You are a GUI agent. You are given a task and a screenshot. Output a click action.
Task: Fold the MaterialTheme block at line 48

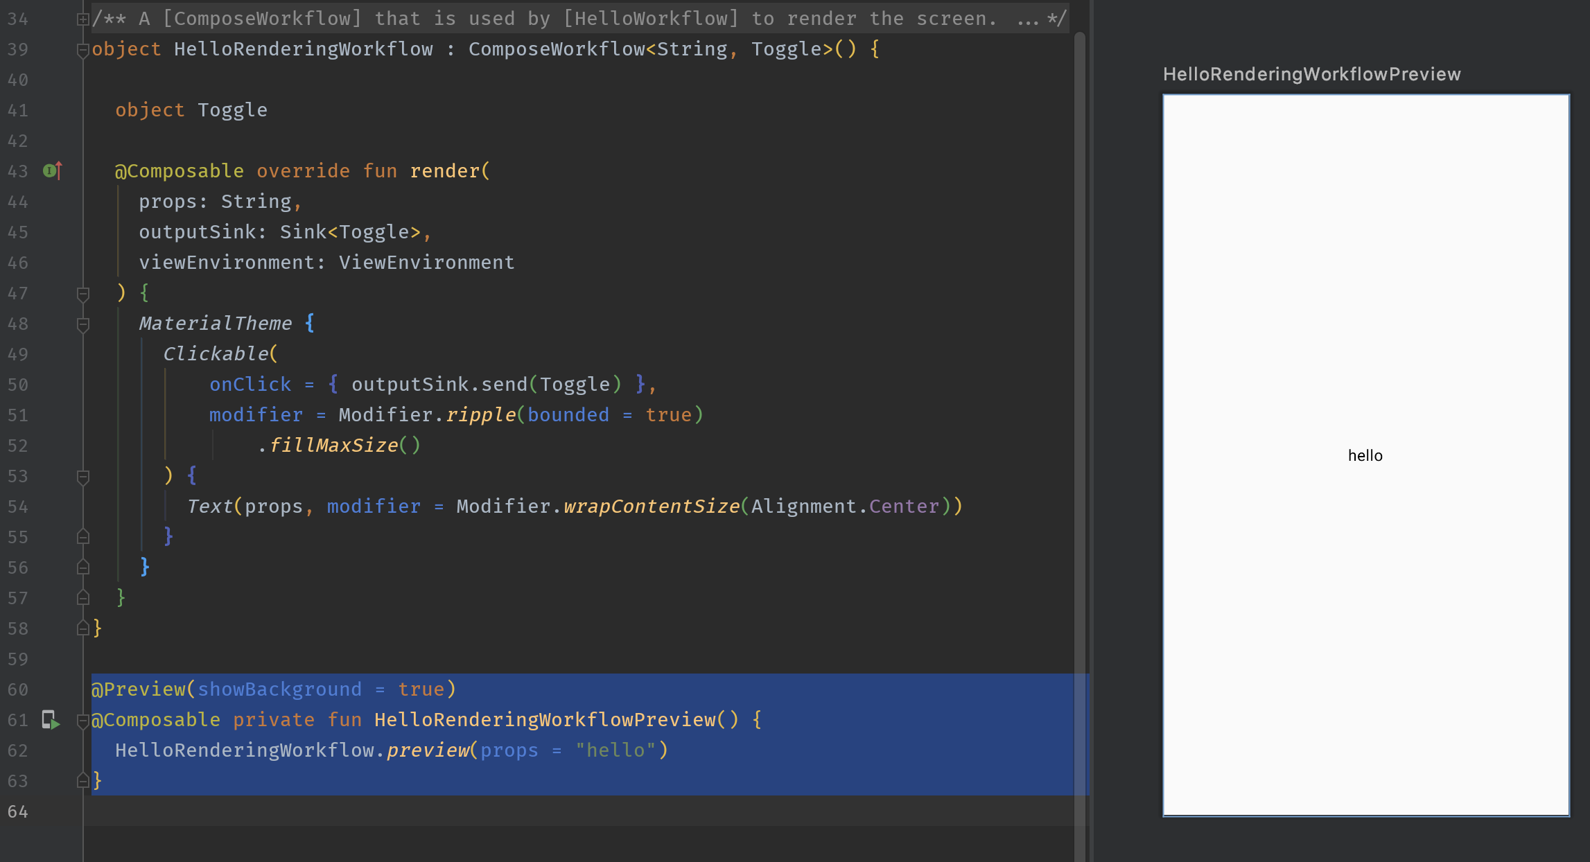[x=82, y=324]
